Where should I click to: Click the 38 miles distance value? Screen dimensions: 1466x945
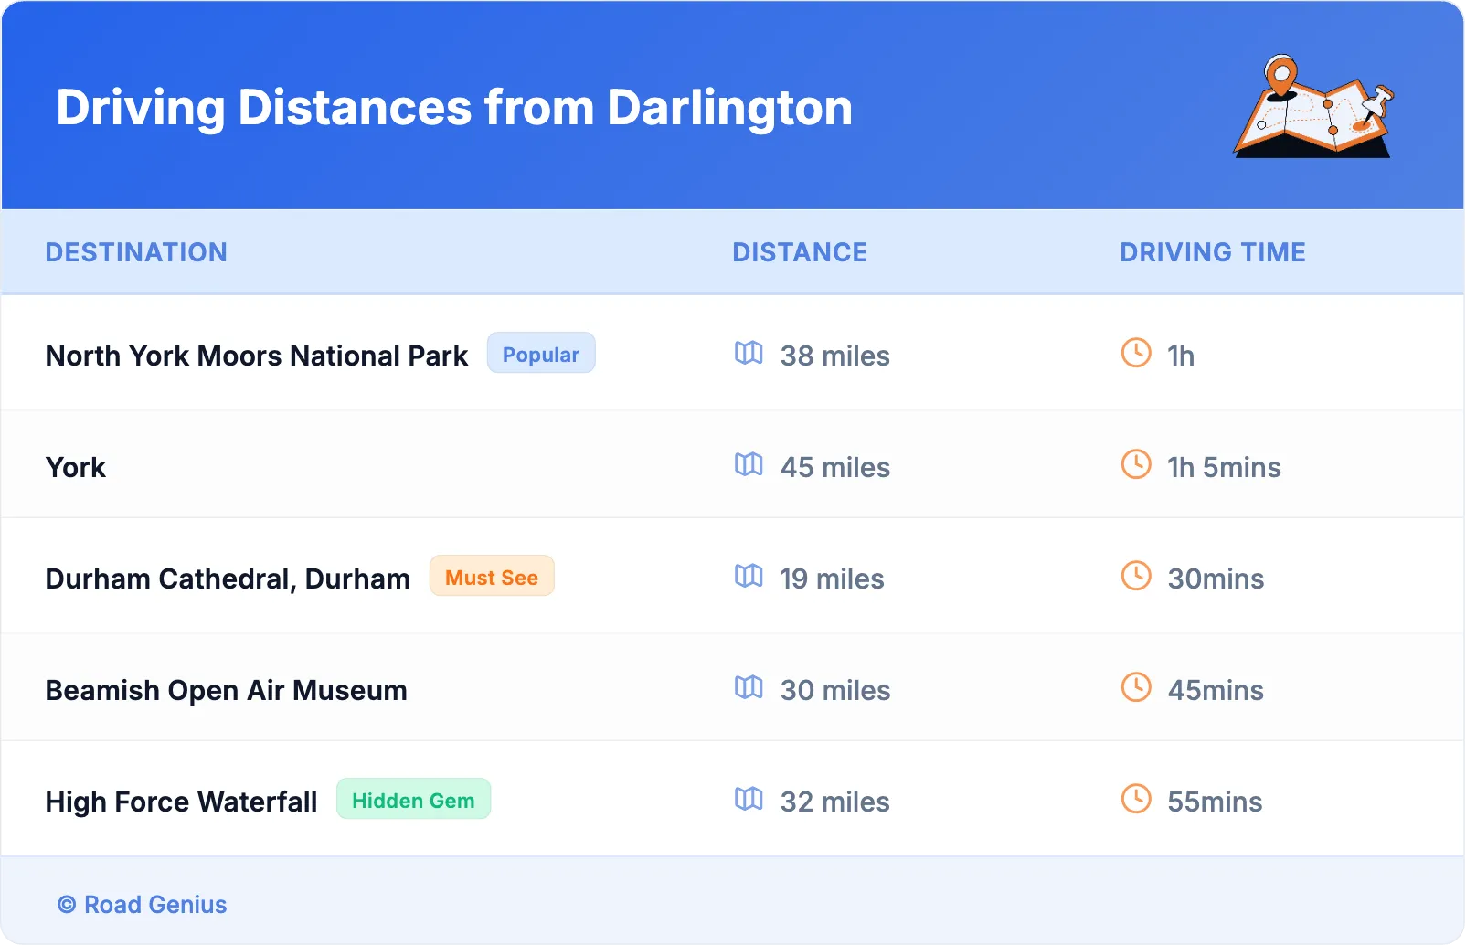pos(835,356)
